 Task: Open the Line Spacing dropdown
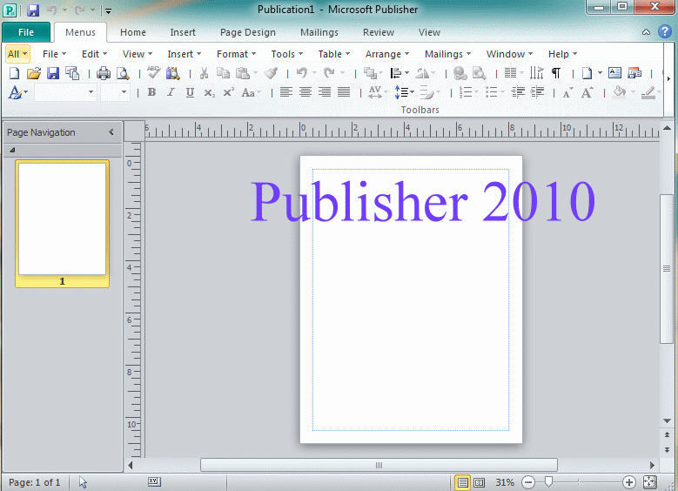tap(404, 92)
